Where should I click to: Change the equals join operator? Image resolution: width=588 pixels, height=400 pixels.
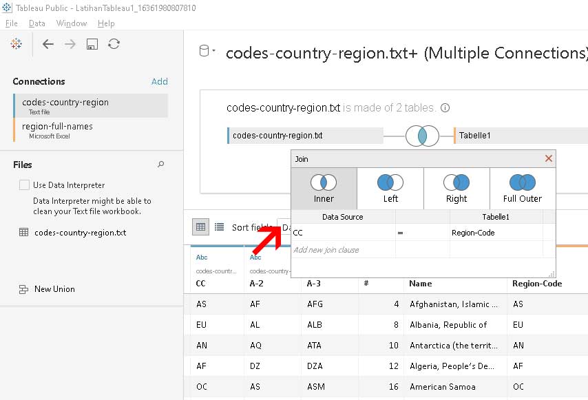422,233
